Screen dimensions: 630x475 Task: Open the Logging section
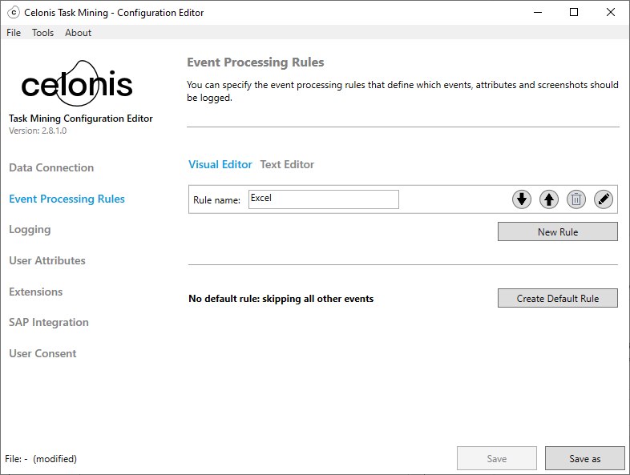point(30,229)
